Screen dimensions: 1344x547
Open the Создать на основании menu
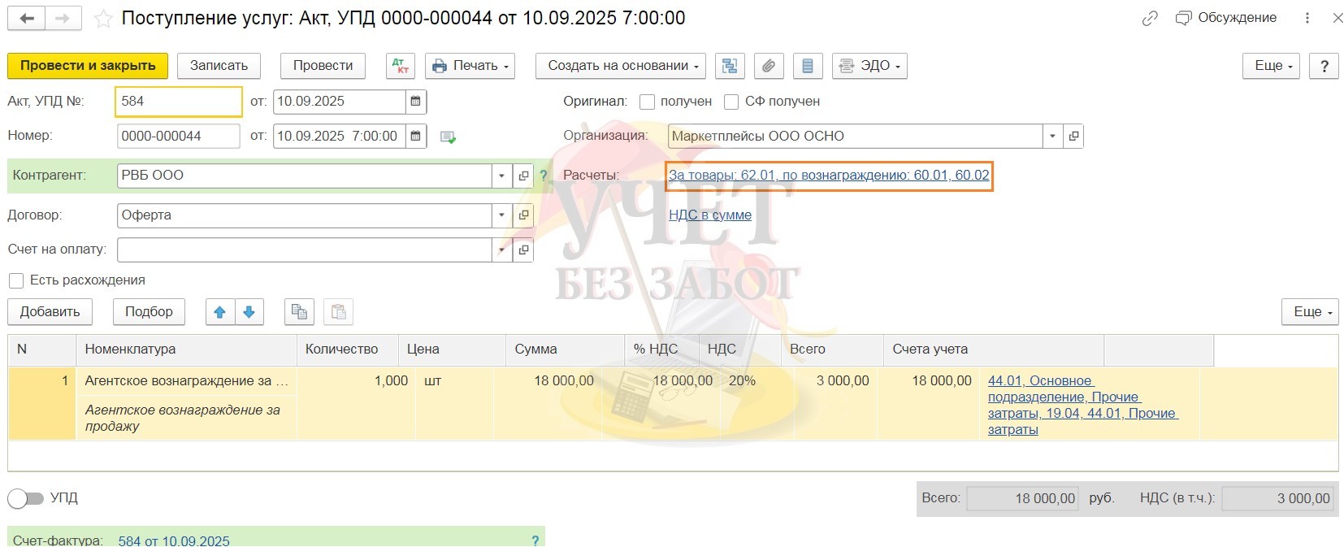point(620,66)
